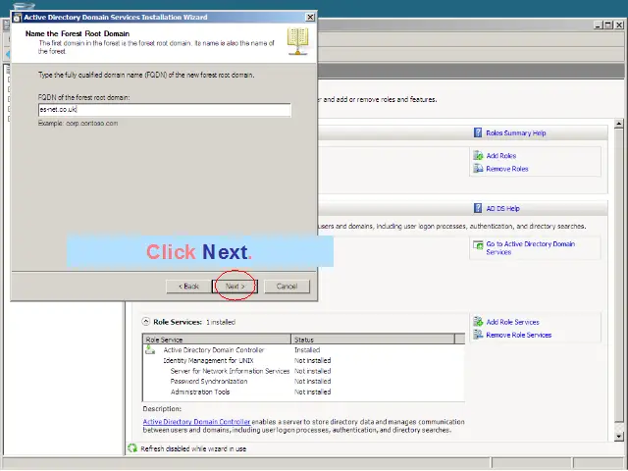The image size is (628, 471).
Task: Open Roles Summary Help link
Action: (x=516, y=133)
